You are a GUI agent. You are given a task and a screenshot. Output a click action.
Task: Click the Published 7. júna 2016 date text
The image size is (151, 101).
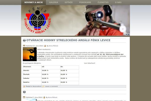(x=34, y=97)
